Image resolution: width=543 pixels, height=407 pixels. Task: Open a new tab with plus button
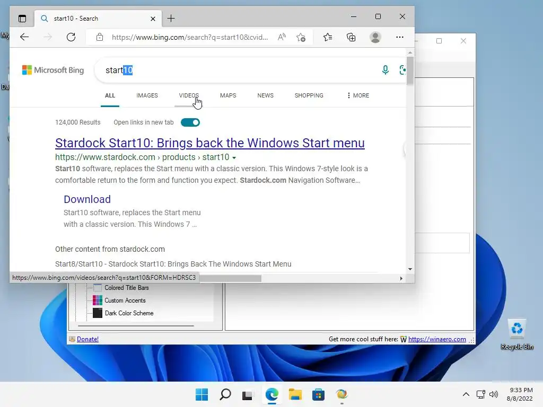171,19
